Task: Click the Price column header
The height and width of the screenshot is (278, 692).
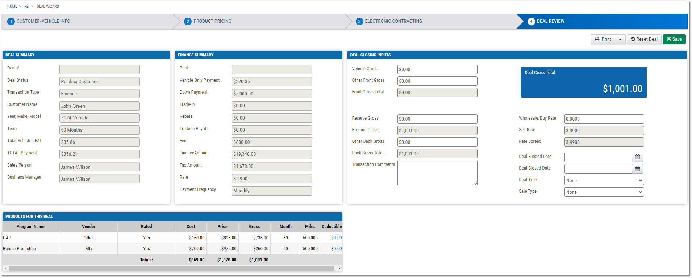Action: [222, 227]
